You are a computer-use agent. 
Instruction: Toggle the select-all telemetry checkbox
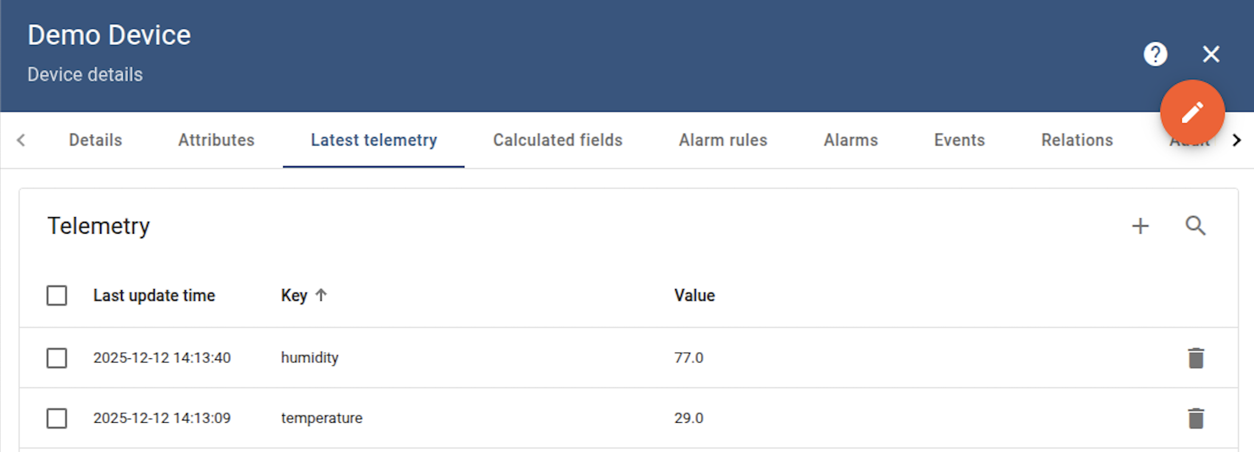(57, 296)
